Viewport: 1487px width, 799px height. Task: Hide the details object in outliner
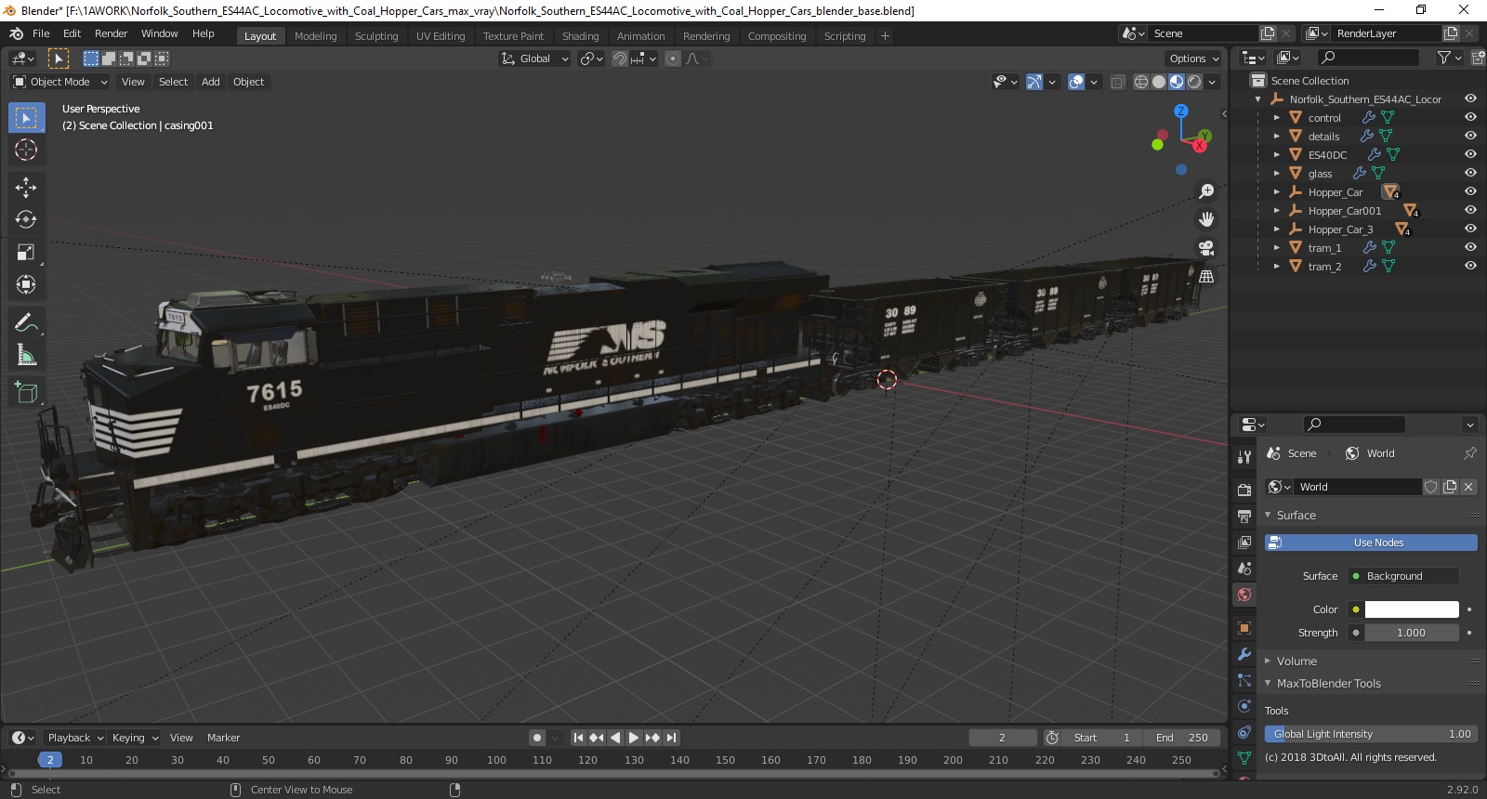[x=1470, y=136]
